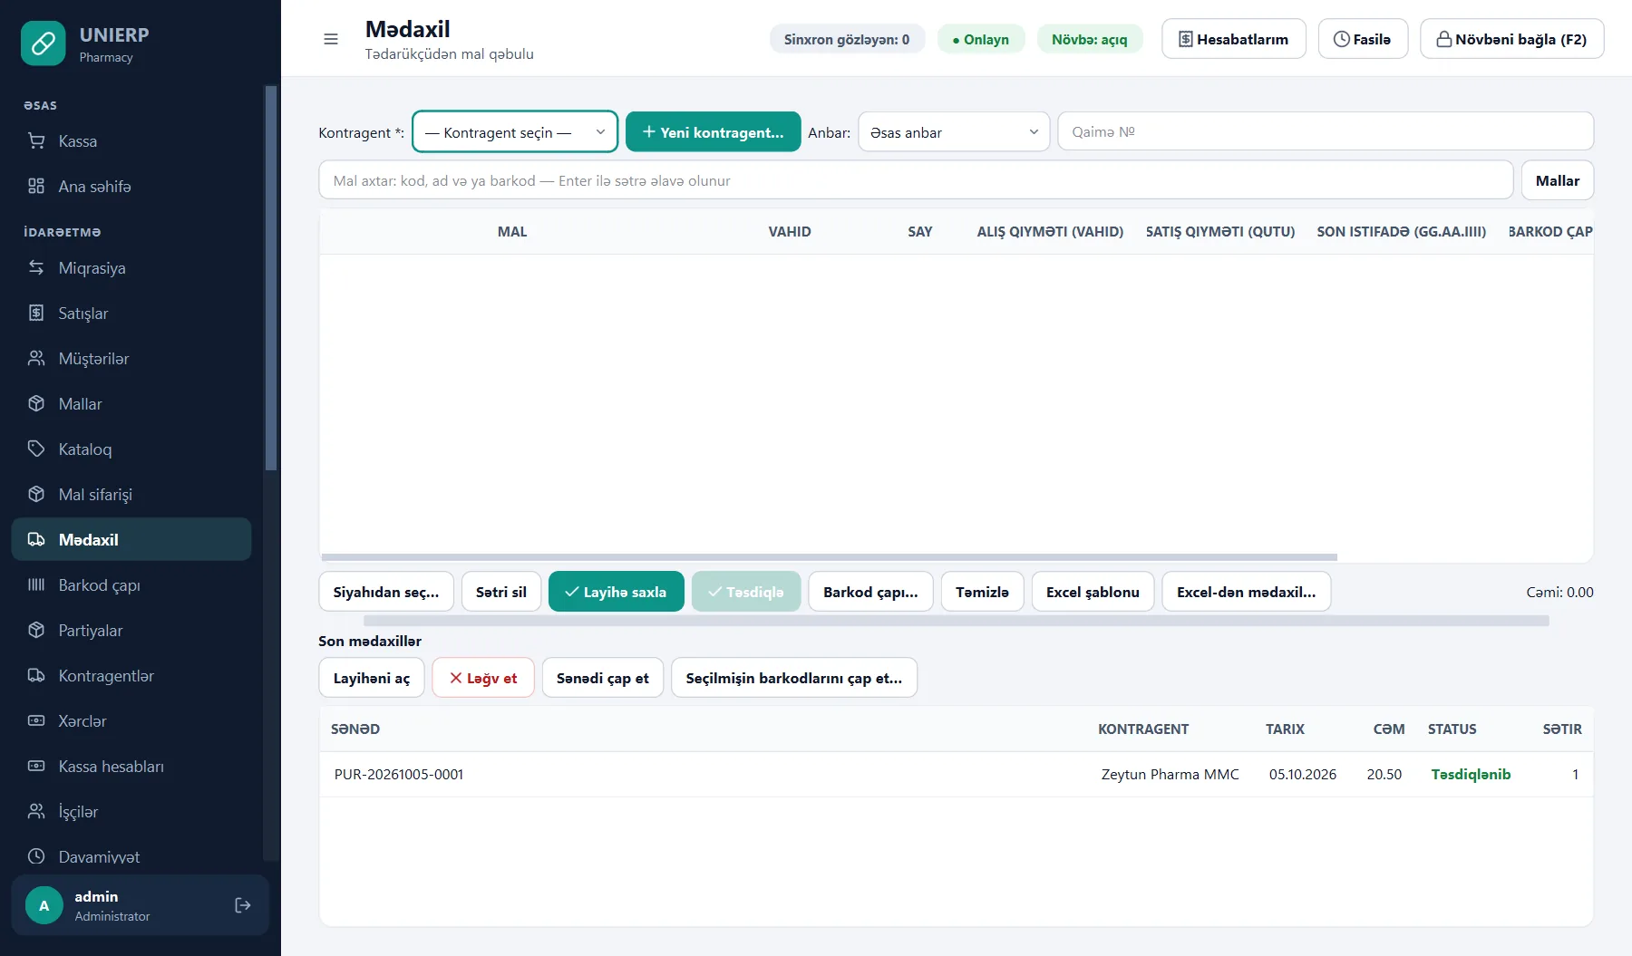Open Kassa via shopping cart icon
The image size is (1632, 956).
(36, 140)
